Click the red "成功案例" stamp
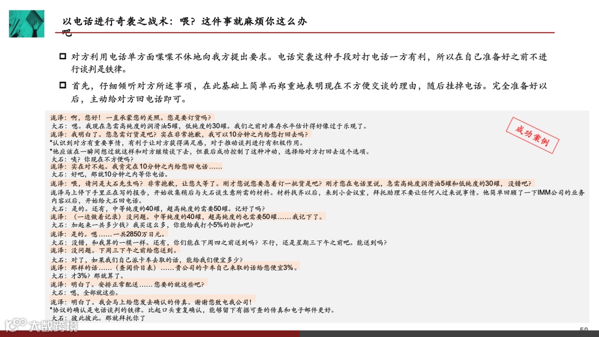Viewport: 599px width, 337px height. click(x=532, y=135)
